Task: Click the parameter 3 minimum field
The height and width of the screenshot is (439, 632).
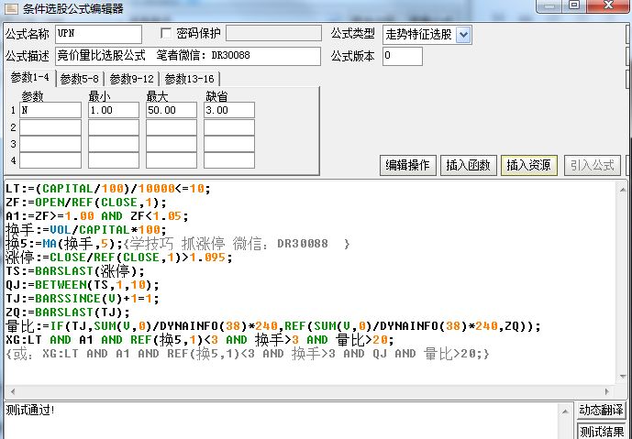Action: pos(114,144)
